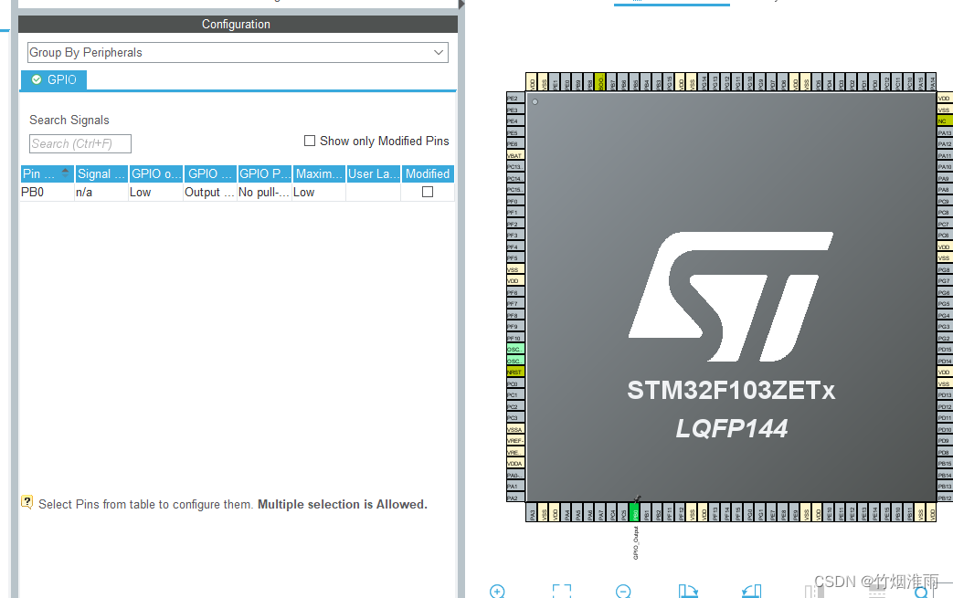Image resolution: width=953 pixels, height=598 pixels.
Task: Click the Low output level cell for PB0
Action: click(x=155, y=193)
